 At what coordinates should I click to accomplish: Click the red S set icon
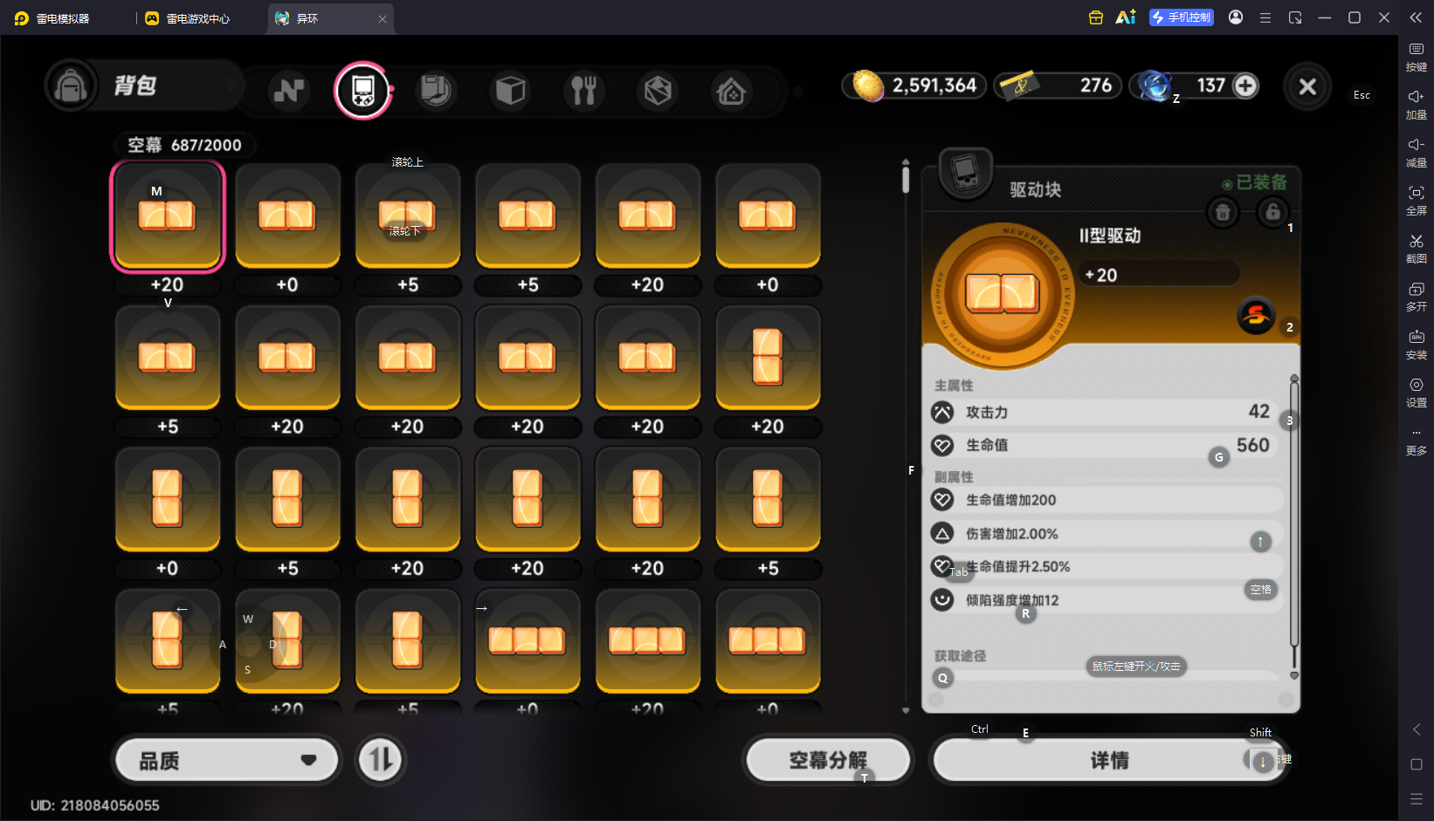[x=1256, y=315]
